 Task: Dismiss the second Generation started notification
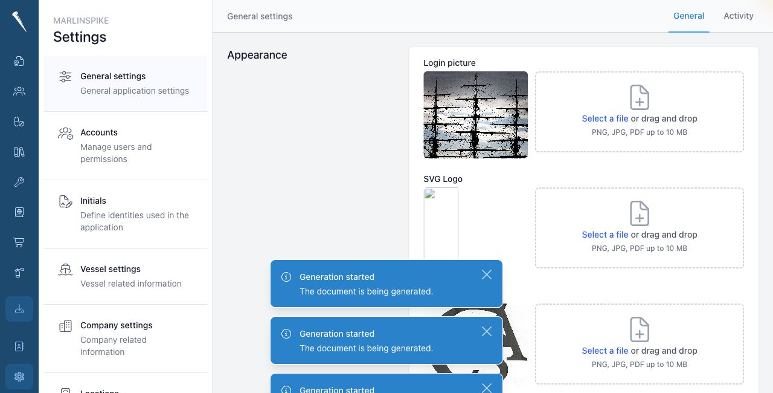point(487,331)
